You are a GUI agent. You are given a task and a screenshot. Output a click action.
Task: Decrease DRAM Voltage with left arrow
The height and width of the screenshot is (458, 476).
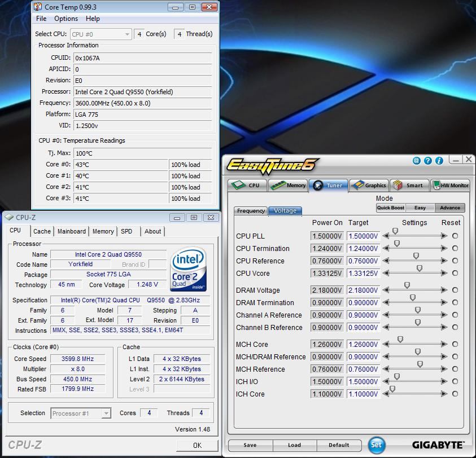pos(386,290)
